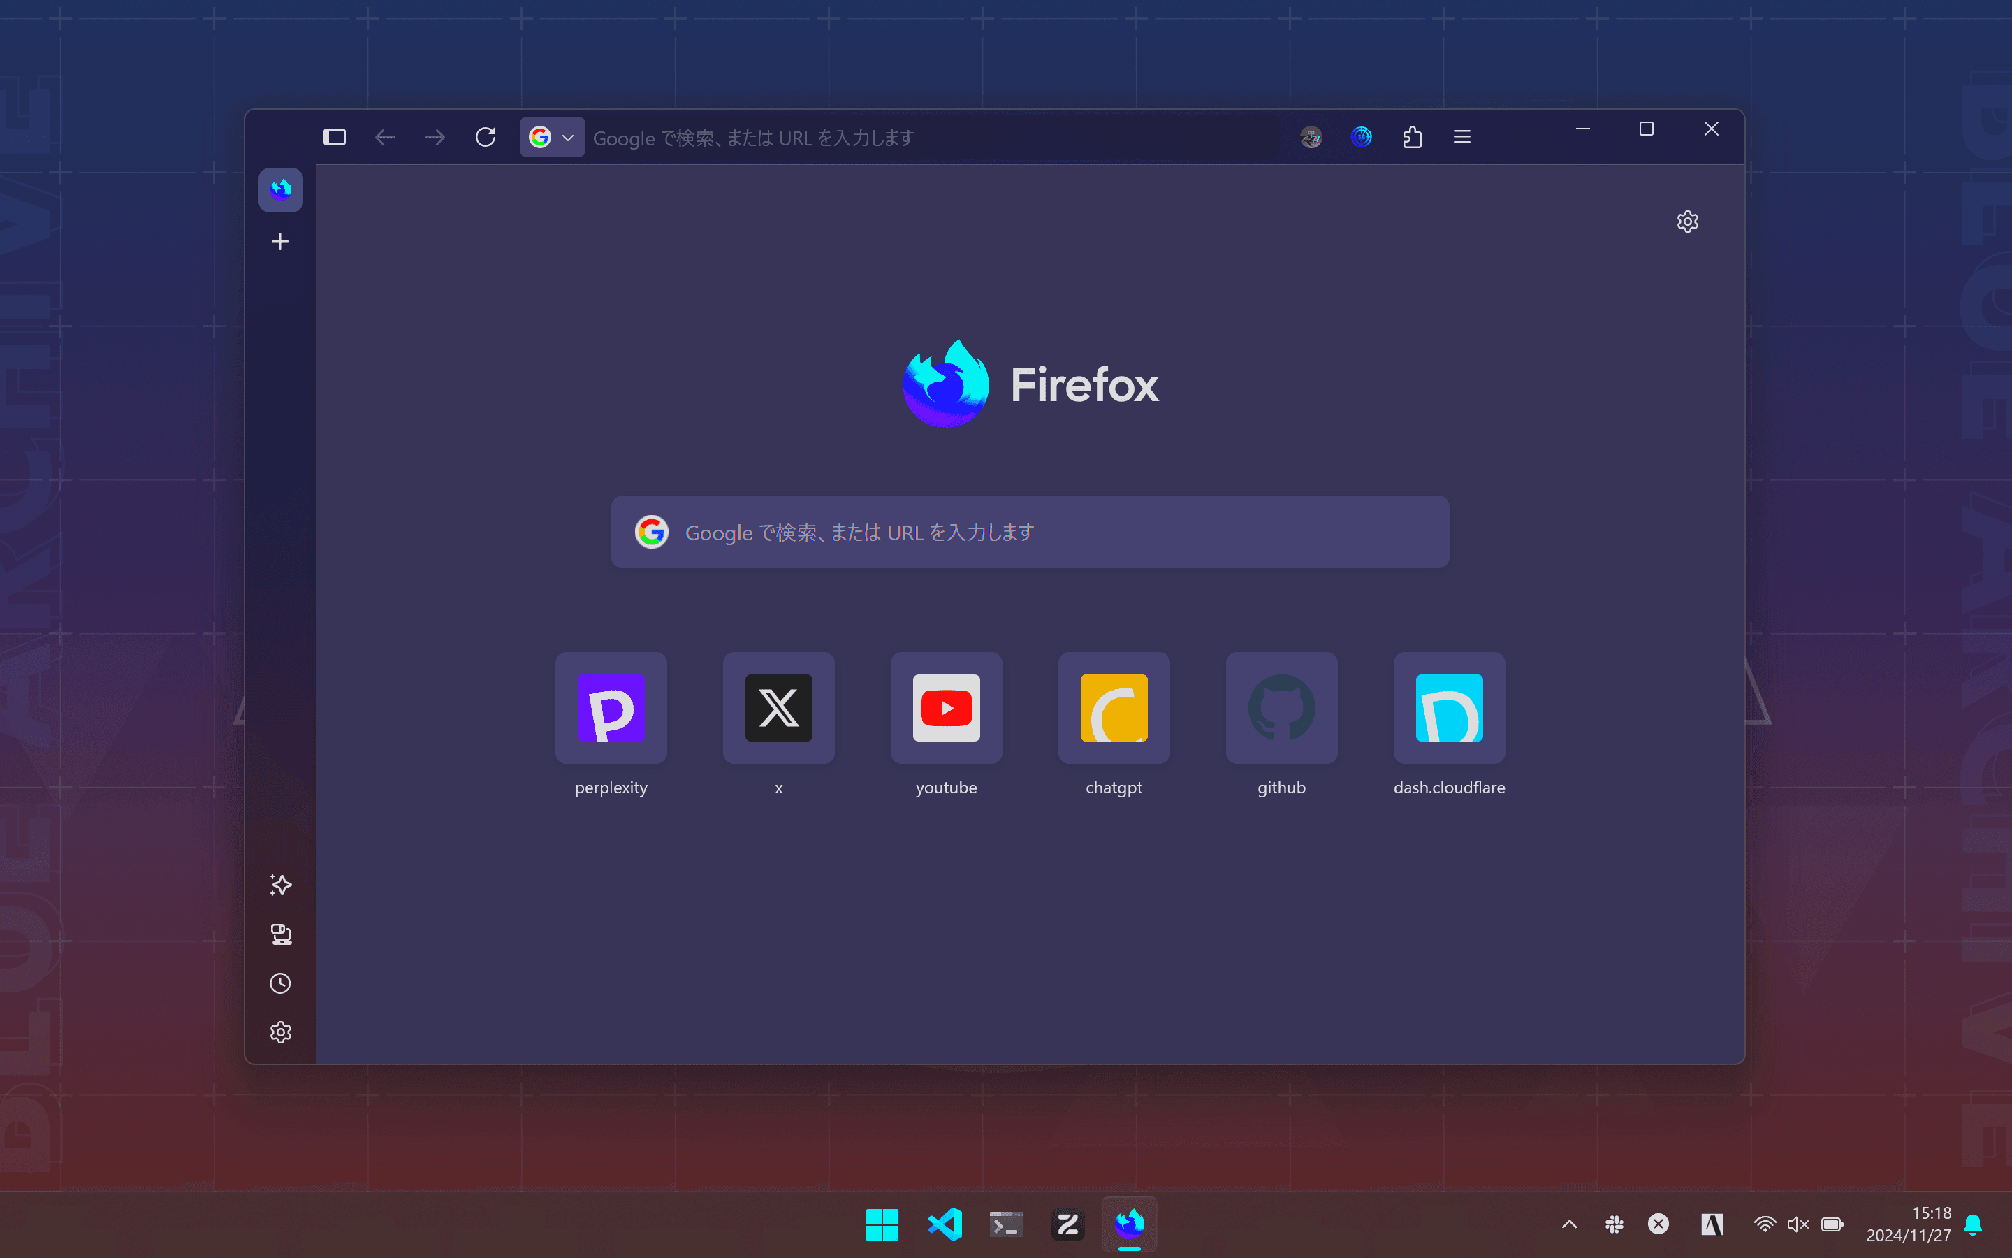Viewport: 2012px width, 1258px height.
Task: Click the back navigation arrow
Action: (385, 137)
